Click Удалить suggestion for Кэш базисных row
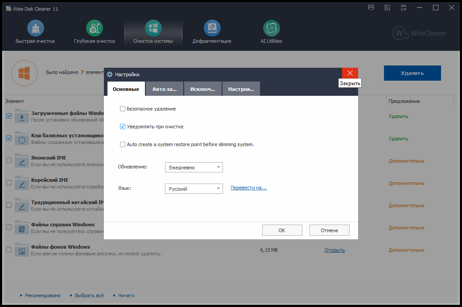The height and width of the screenshot is (307, 462). (x=398, y=139)
